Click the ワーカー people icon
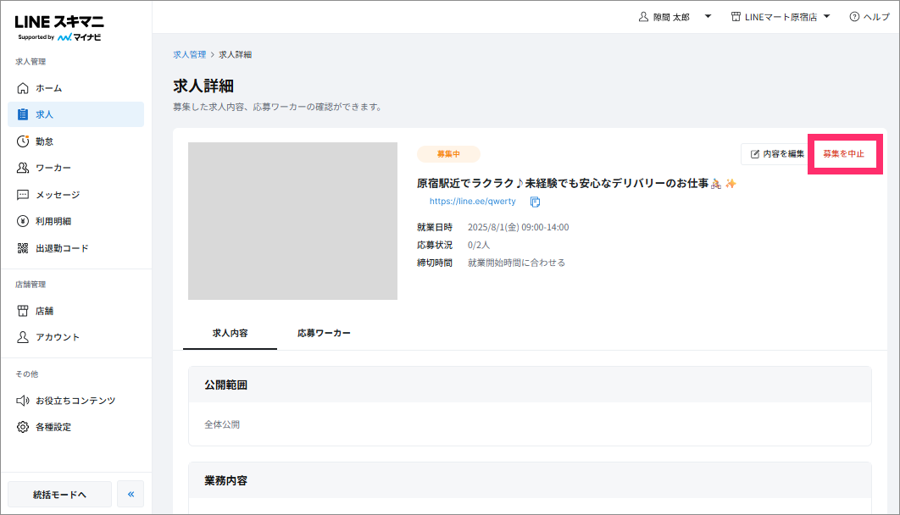Screen dimensions: 900x515 [22, 168]
